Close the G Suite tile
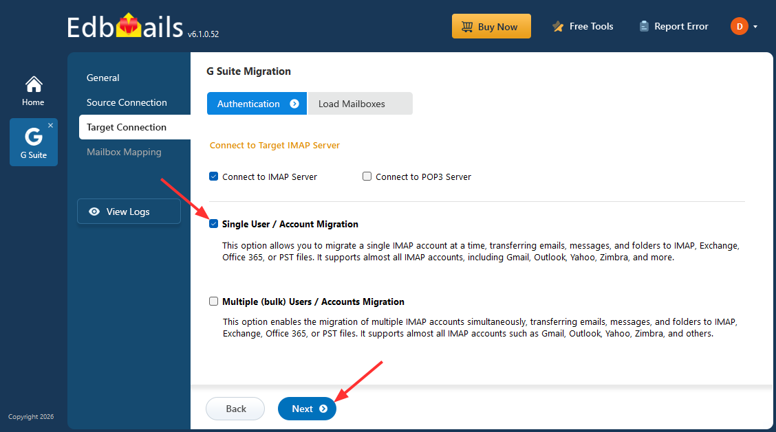Viewport: 776px width, 432px height. [50, 126]
